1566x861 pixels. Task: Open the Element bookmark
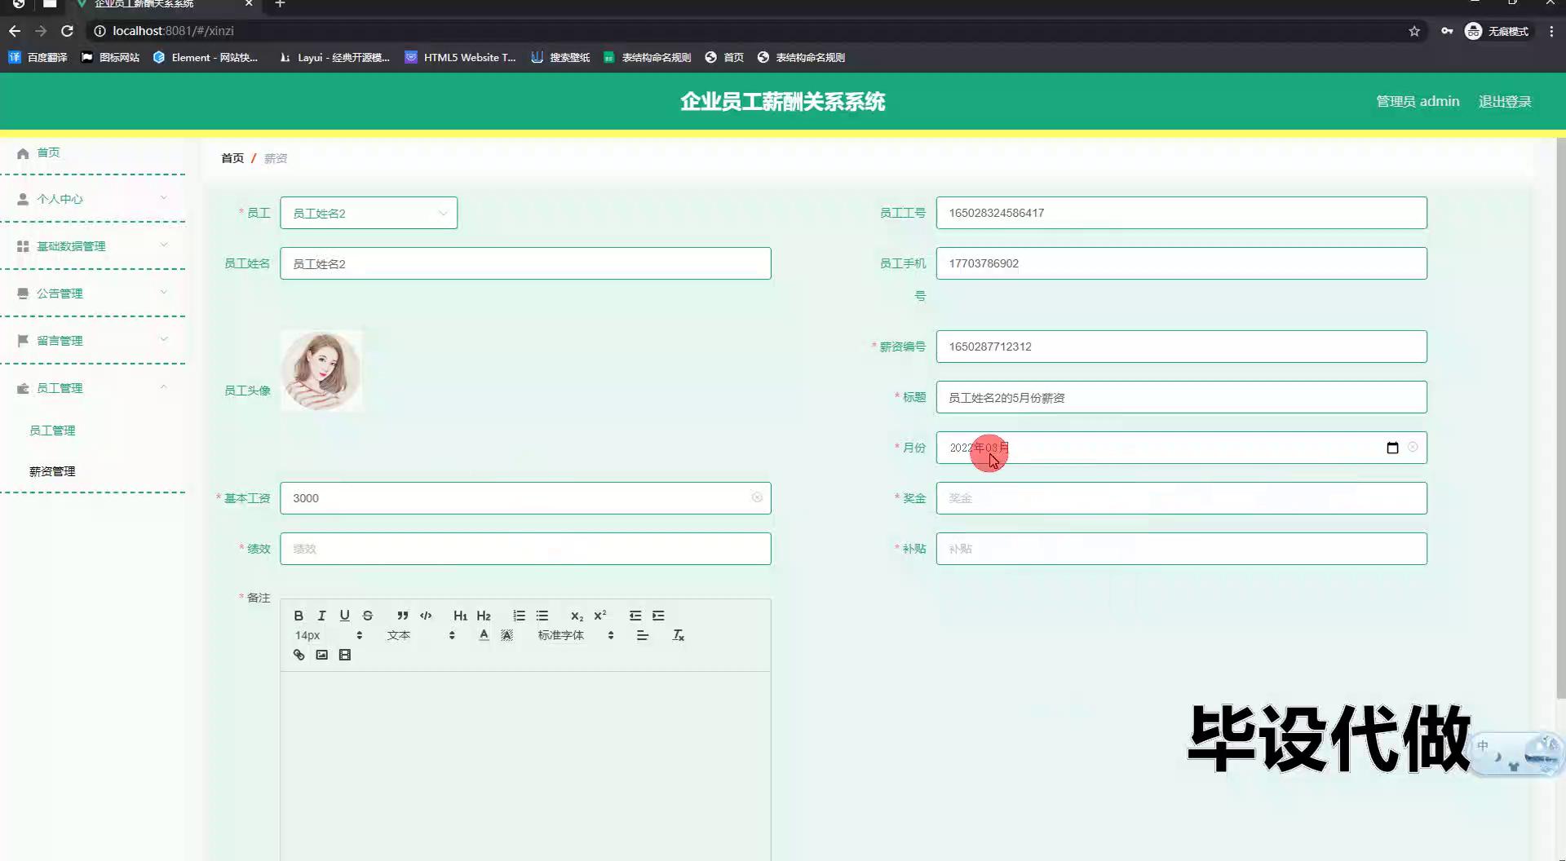pyautogui.click(x=205, y=57)
